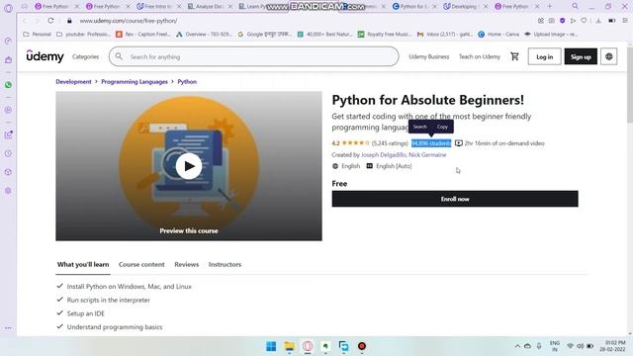Open WhatsApp in the Opera sidebar

[x=8, y=85]
